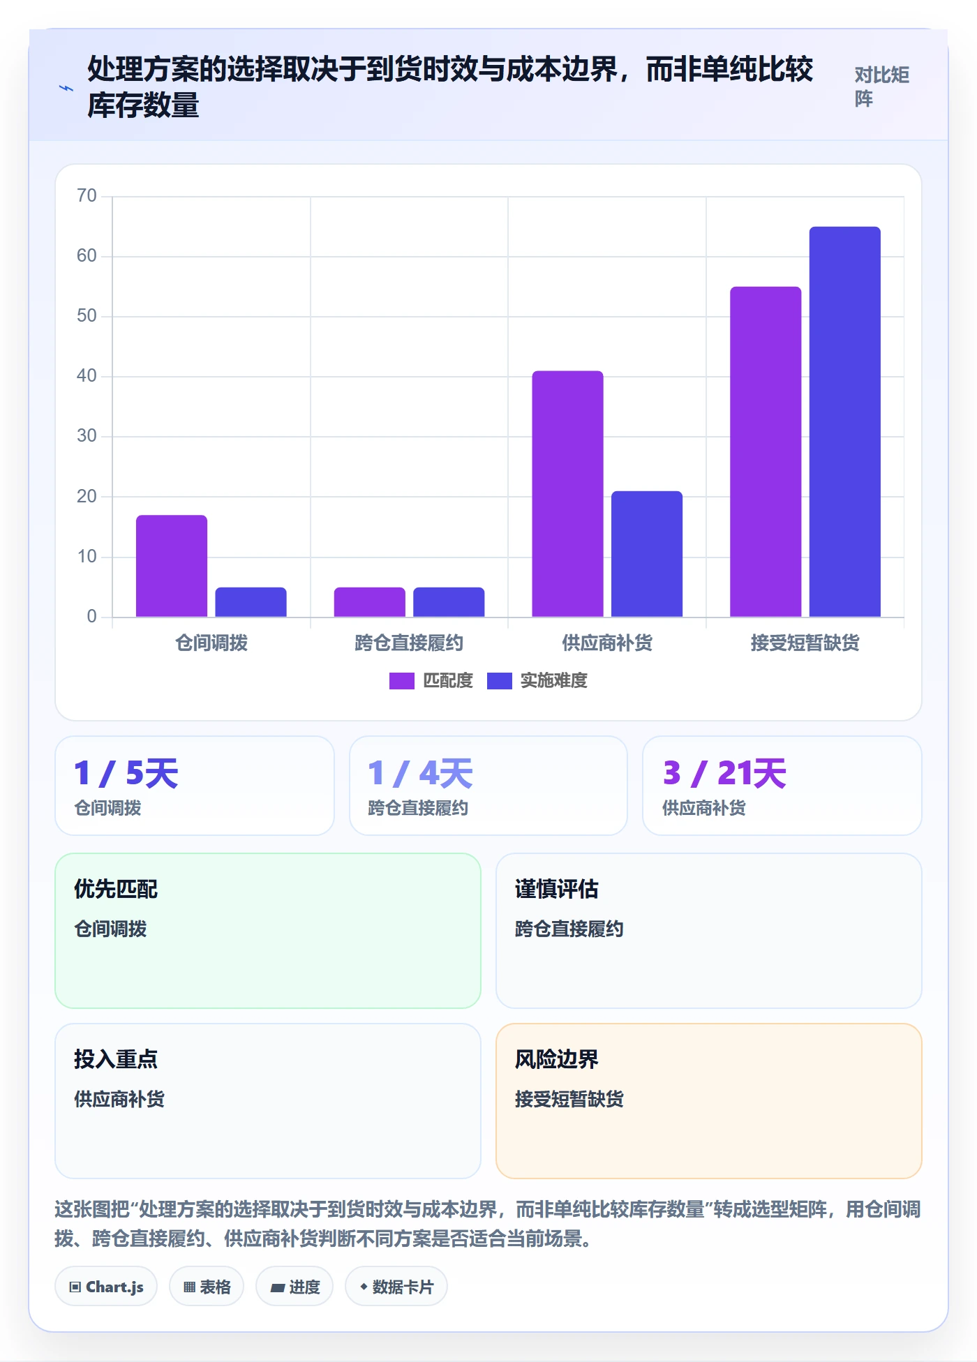Click the 跨仓直接履约 x-axis label
977x1362 pixels.
pos(409,643)
